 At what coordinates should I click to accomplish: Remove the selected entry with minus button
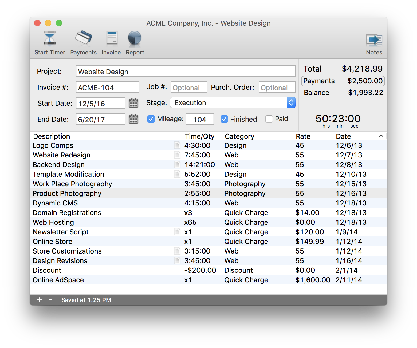[x=50, y=299]
